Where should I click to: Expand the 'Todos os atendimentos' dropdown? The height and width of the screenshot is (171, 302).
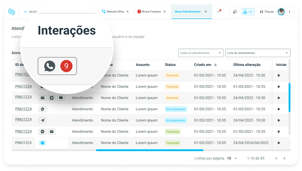pos(201,53)
